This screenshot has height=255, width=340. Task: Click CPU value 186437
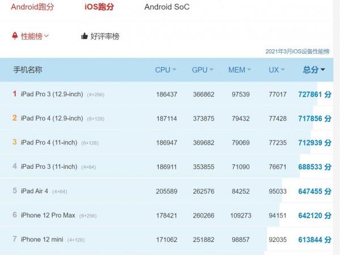pos(167,95)
